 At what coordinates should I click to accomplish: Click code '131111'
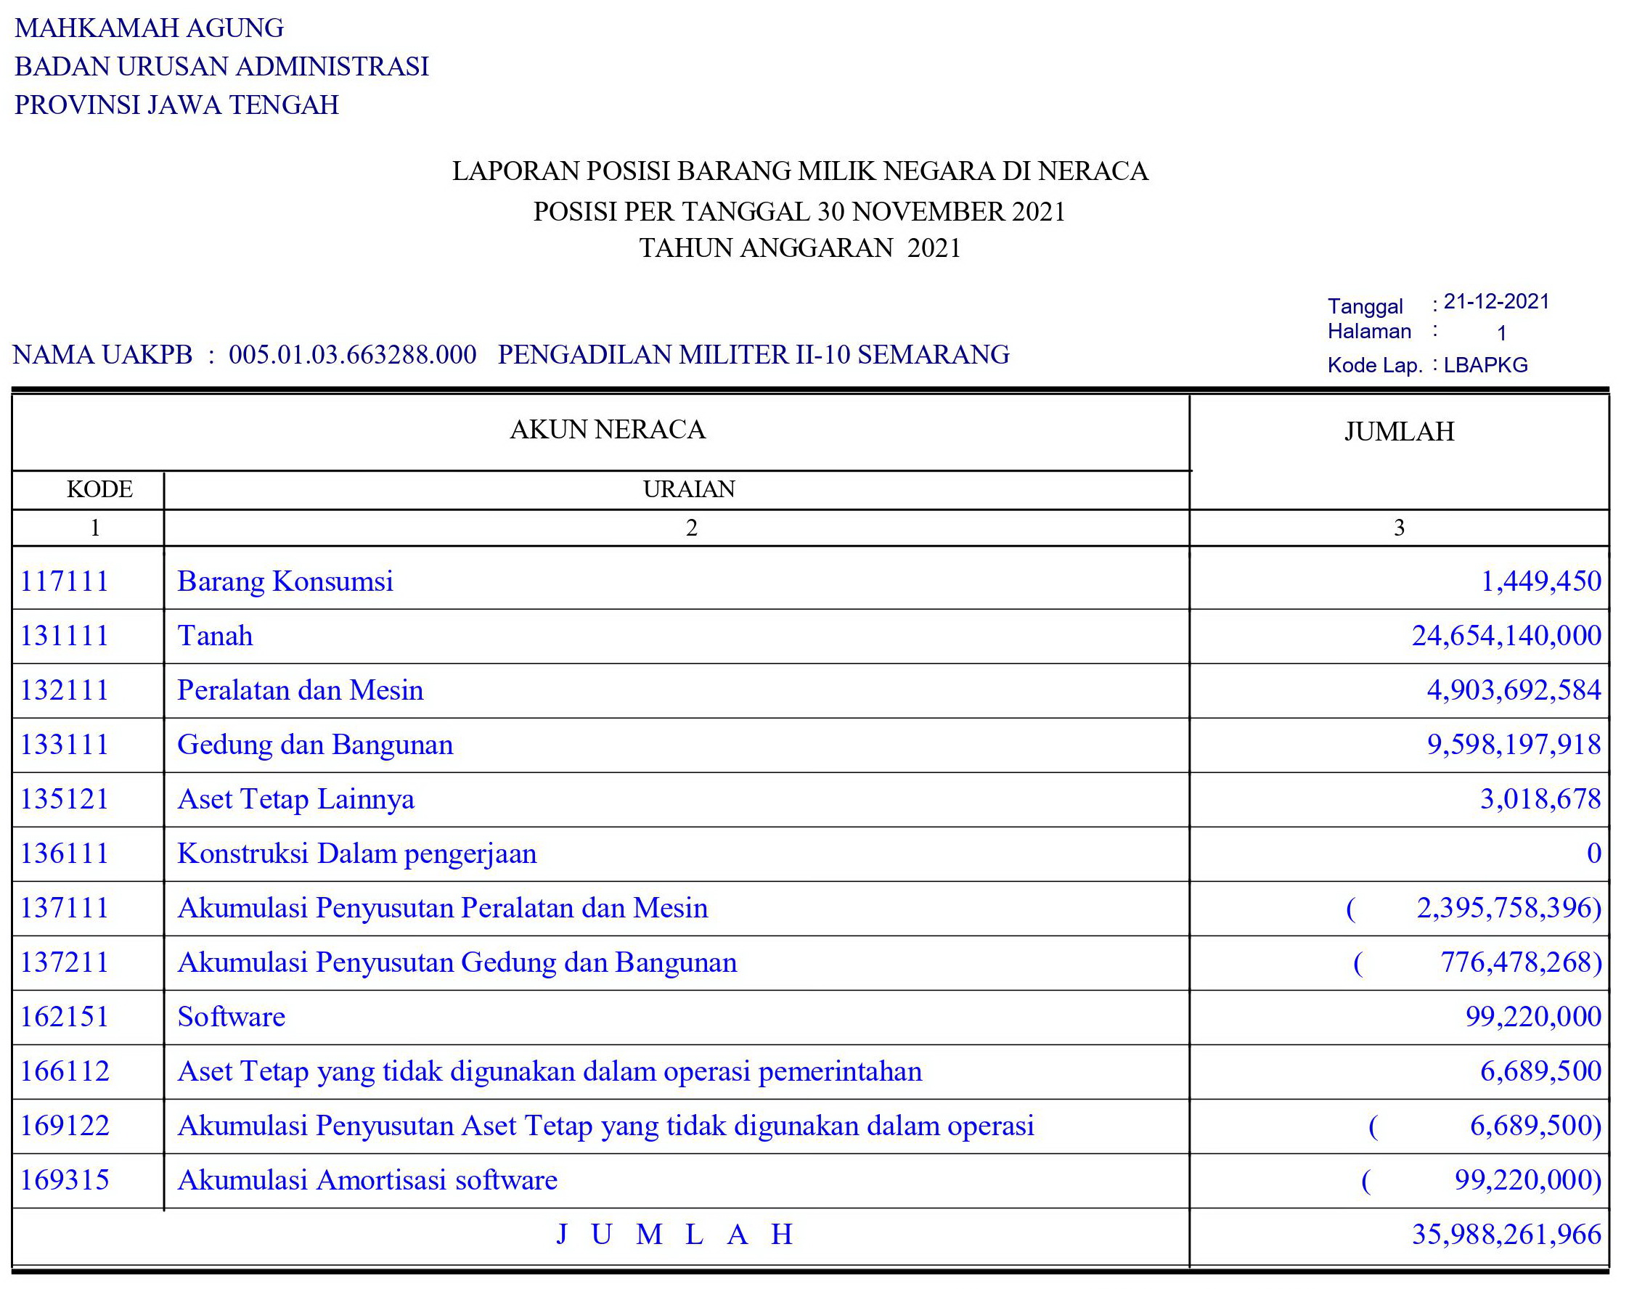[x=65, y=636]
